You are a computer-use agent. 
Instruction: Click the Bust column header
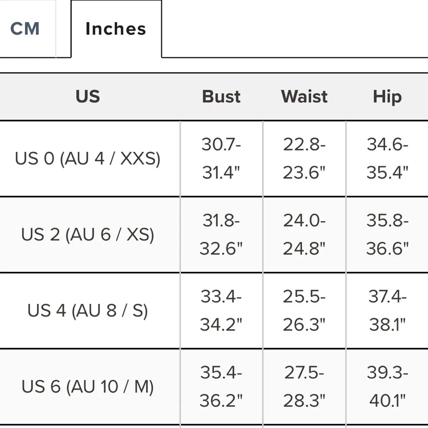pos(221,97)
